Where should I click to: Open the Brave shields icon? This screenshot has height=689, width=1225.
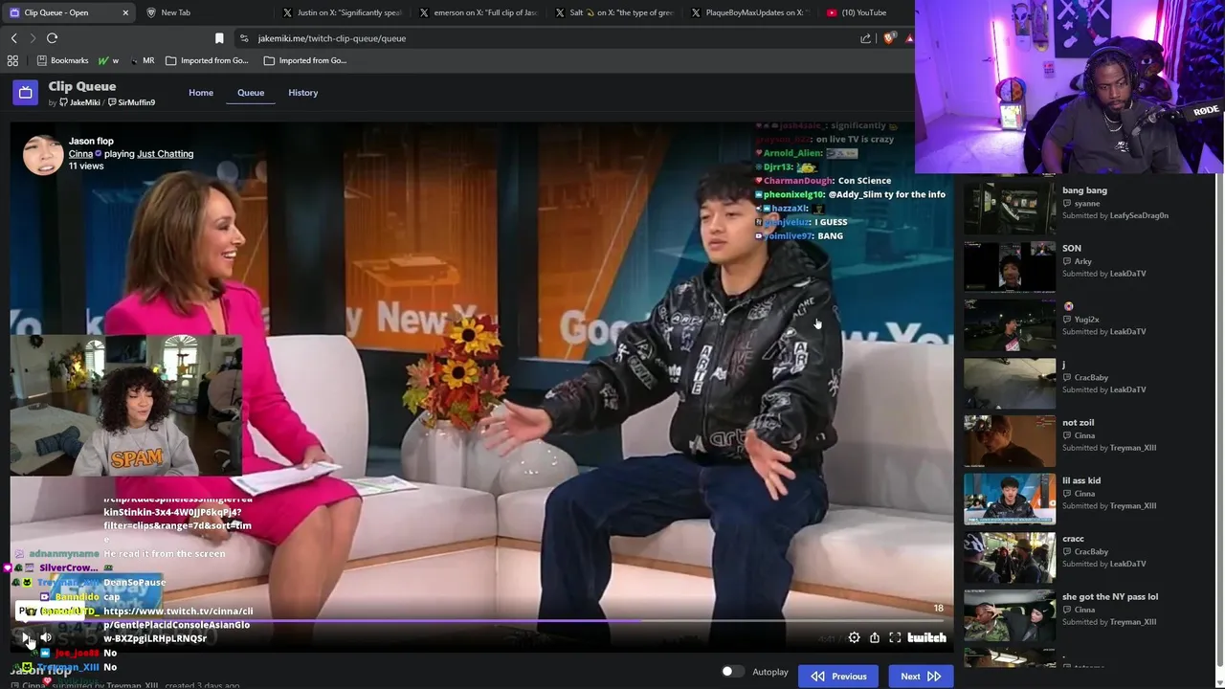[x=890, y=38]
